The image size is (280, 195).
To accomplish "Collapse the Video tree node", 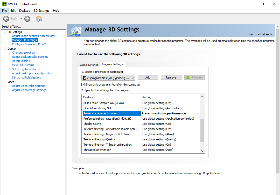I will point(5,82).
